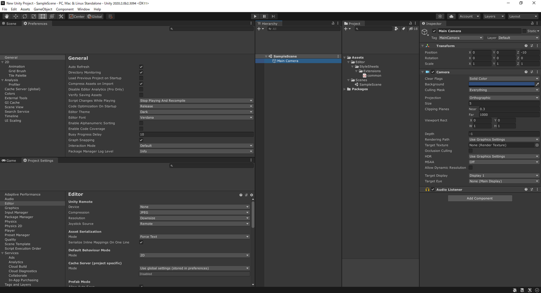Start Play mode with Play button

coord(255,16)
